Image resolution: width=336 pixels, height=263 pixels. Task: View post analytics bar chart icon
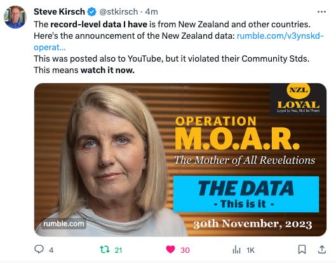(x=236, y=250)
